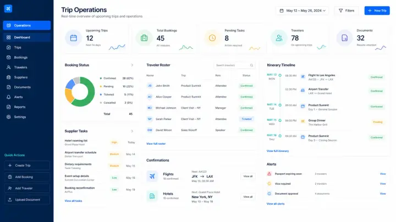Click the Group Dinner Pending badge
Image resolution: width=396 pixels, height=222 pixels.
pyautogui.click(x=377, y=122)
